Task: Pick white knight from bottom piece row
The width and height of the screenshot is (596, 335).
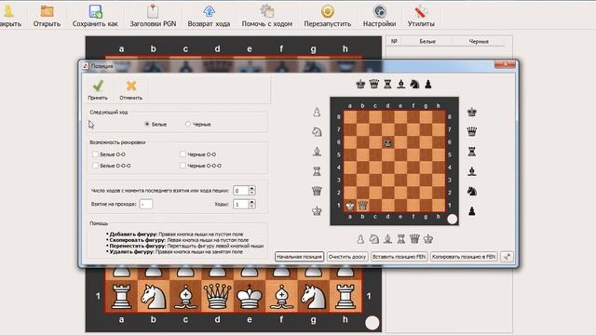Action: (x=374, y=239)
